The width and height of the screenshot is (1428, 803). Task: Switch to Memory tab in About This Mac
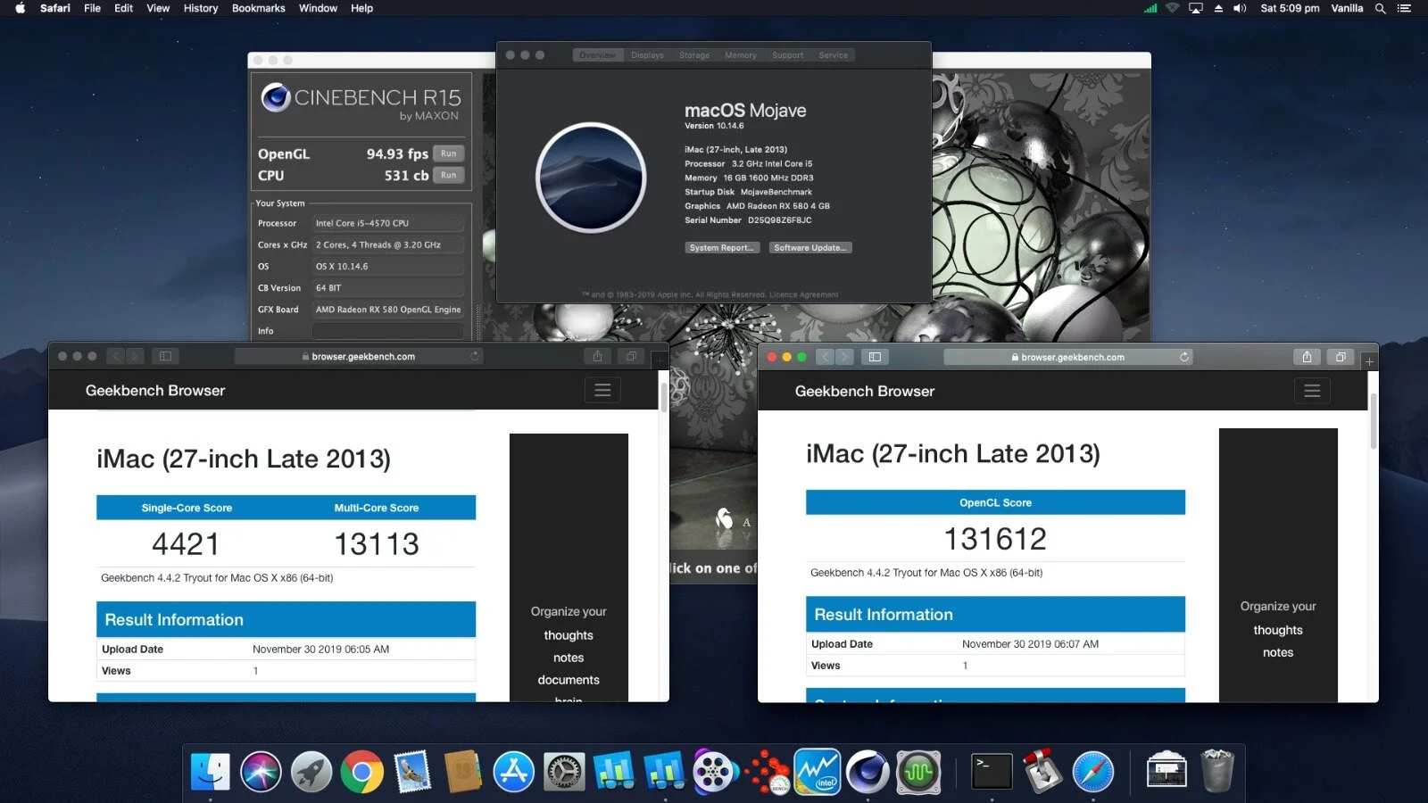741,55
